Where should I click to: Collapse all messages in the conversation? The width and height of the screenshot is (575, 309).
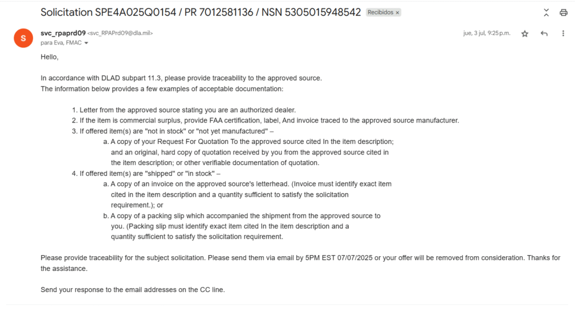(546, 12)
